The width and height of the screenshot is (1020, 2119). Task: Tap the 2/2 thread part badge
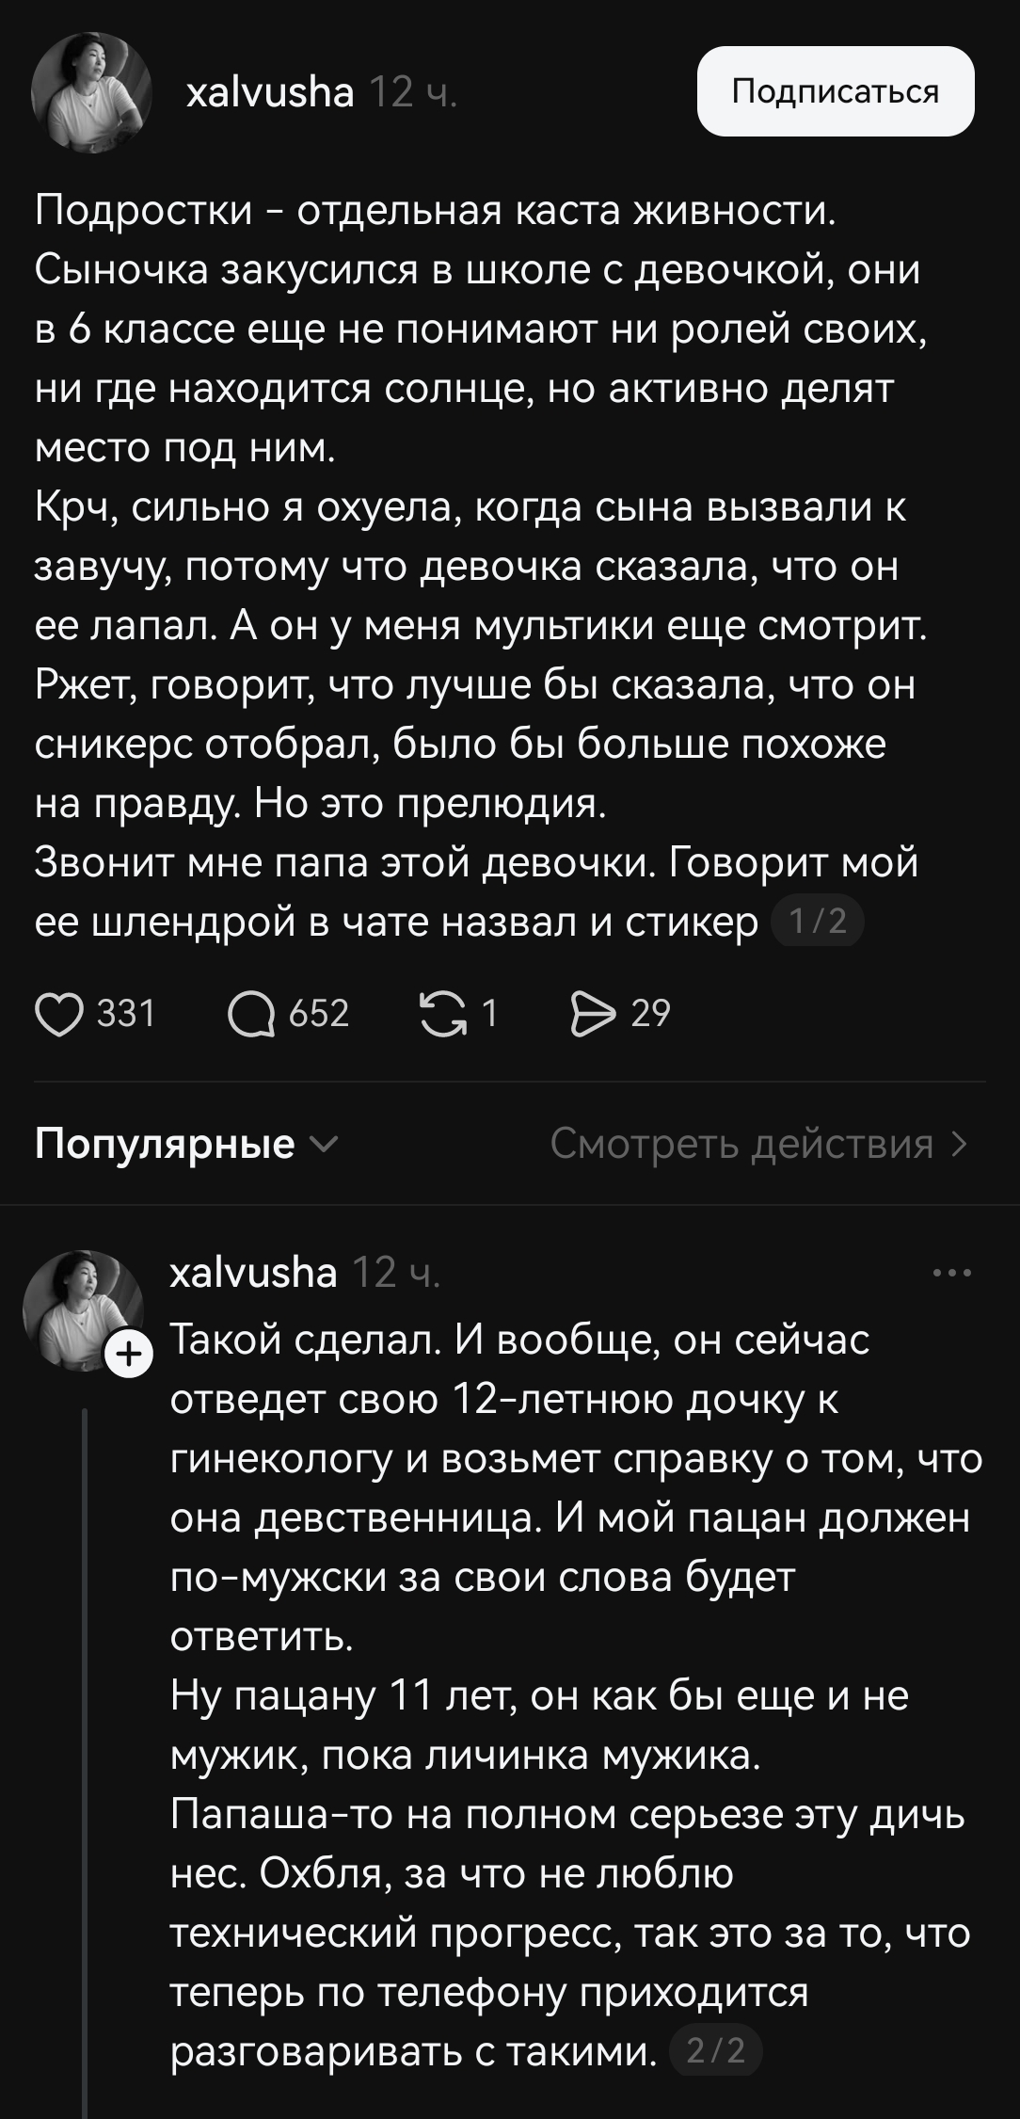(714, 2050)
